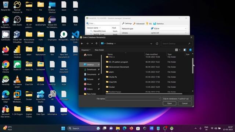
Task: Open HeidiSQL Library sqlite3.dll dropdown
Action: point(169,33)
